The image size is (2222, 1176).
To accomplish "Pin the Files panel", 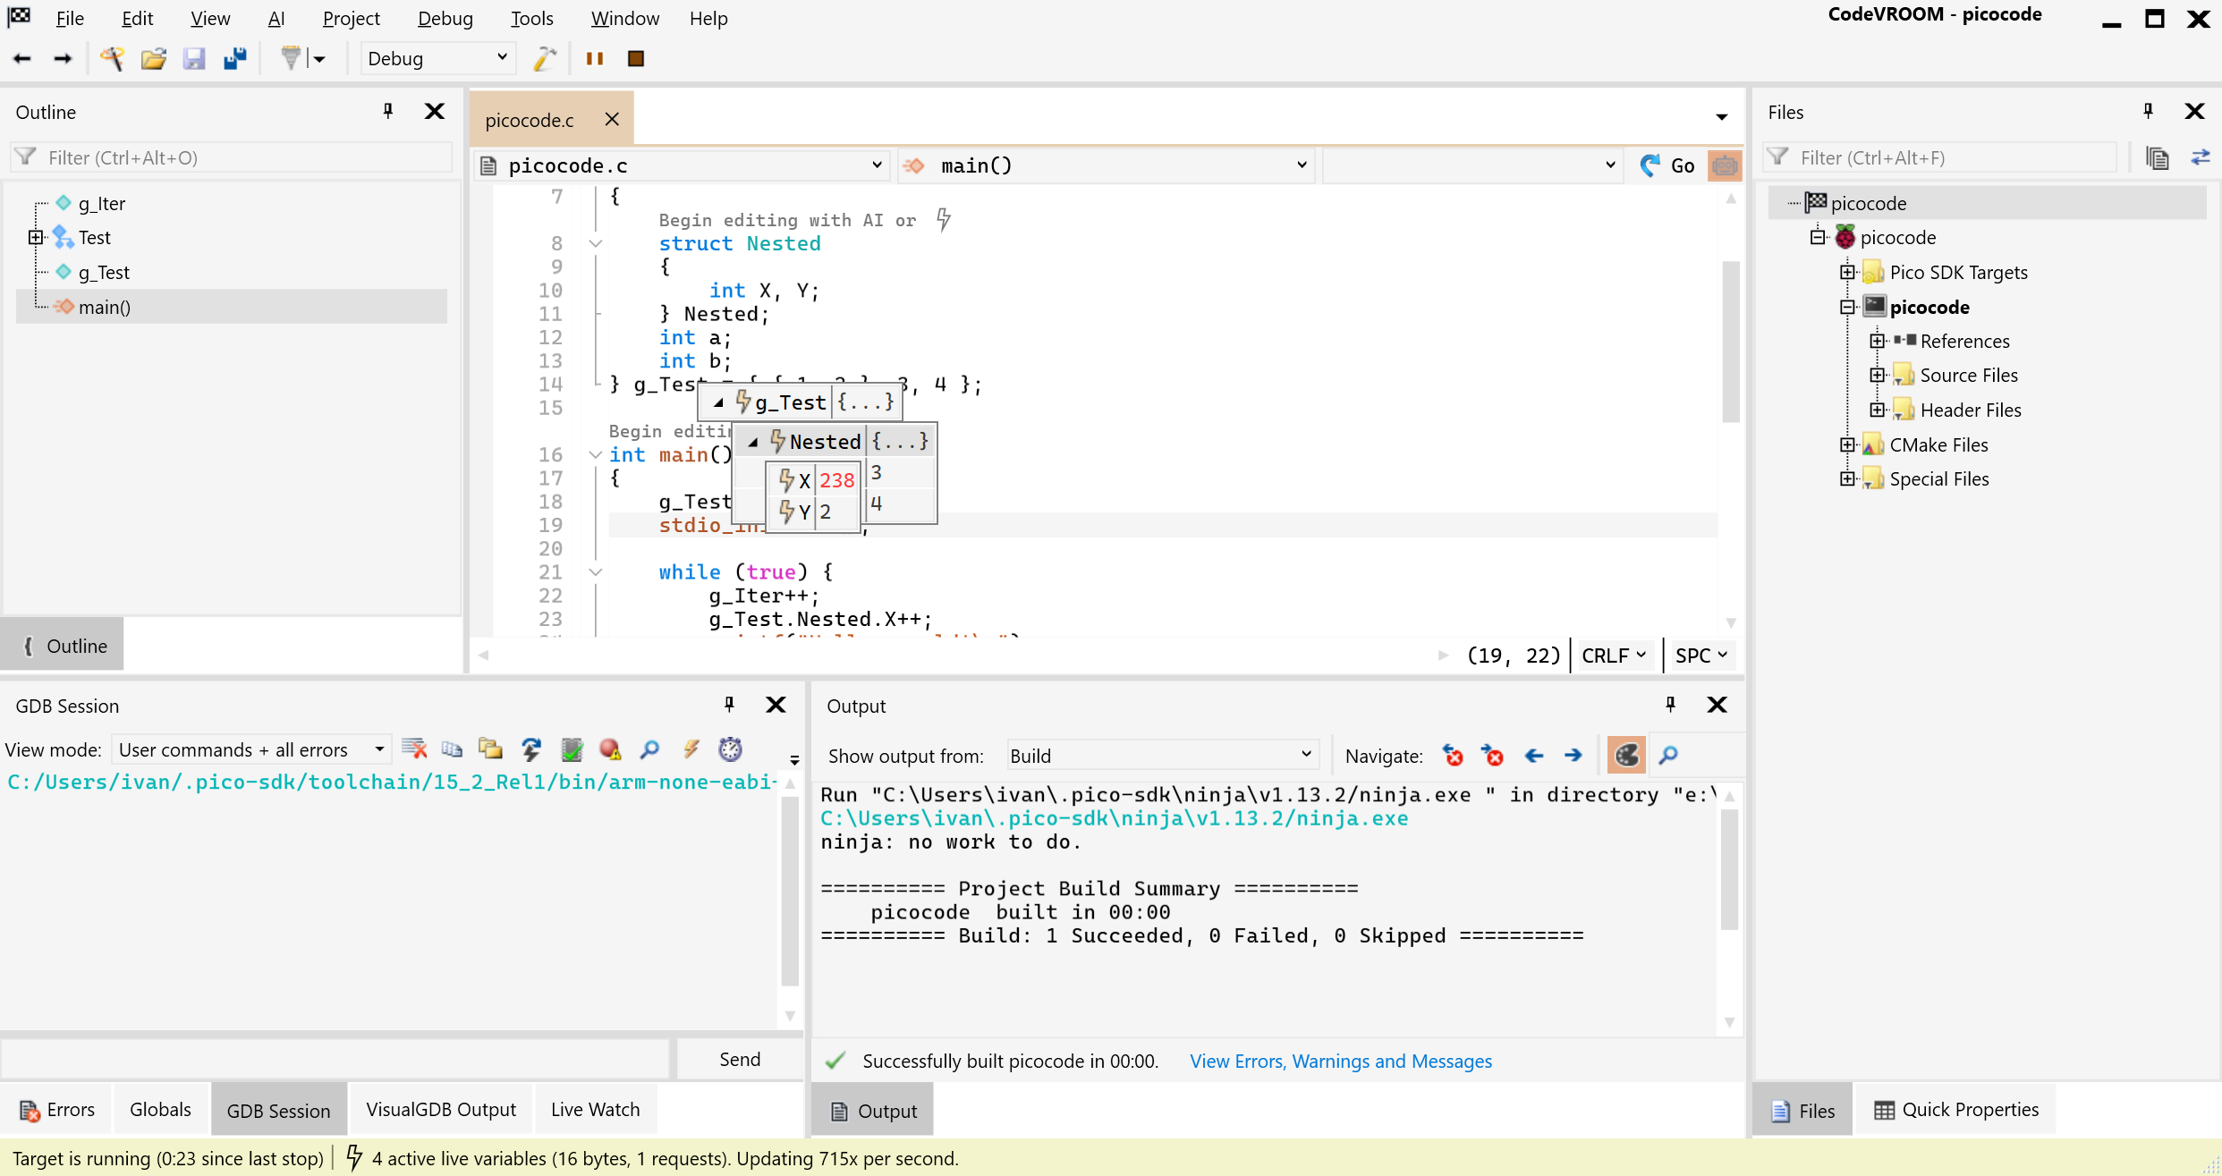I will [x=2149, y=111].
